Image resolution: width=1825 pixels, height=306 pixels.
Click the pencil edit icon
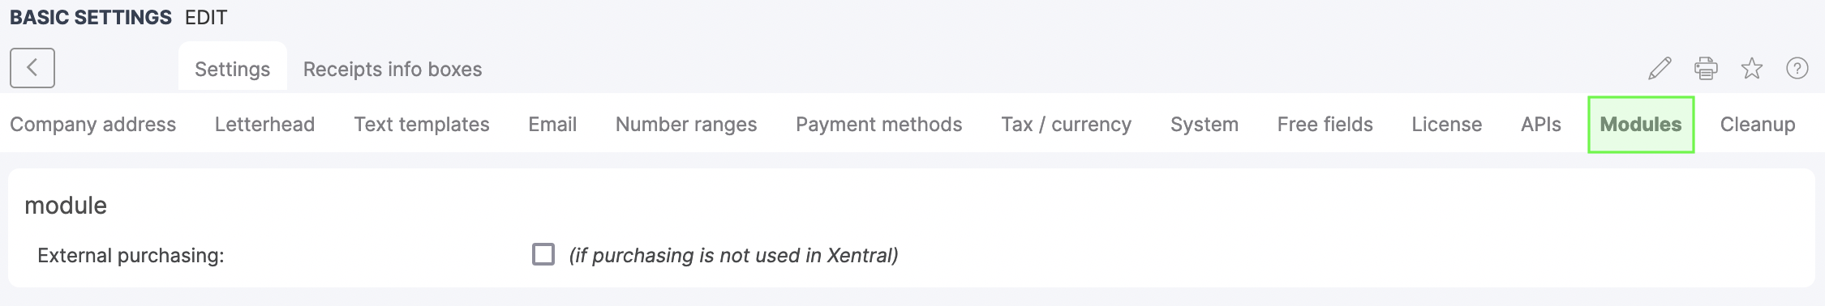coord(1660,69)
